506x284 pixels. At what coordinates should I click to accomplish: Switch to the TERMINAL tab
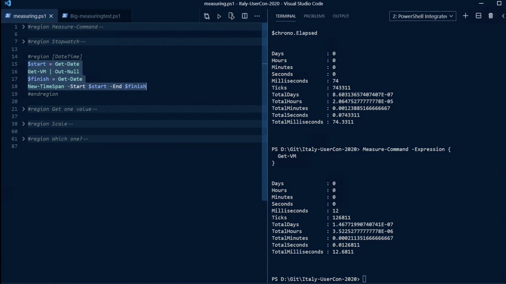coord(285,16)
